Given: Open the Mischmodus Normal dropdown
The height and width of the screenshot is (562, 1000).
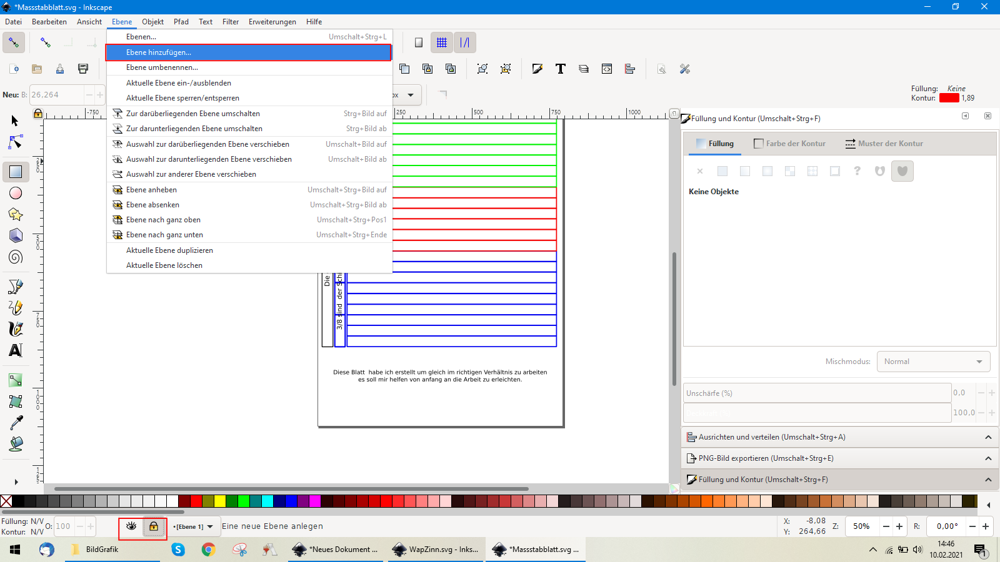Looking at the screenshot, I should 933,362.
